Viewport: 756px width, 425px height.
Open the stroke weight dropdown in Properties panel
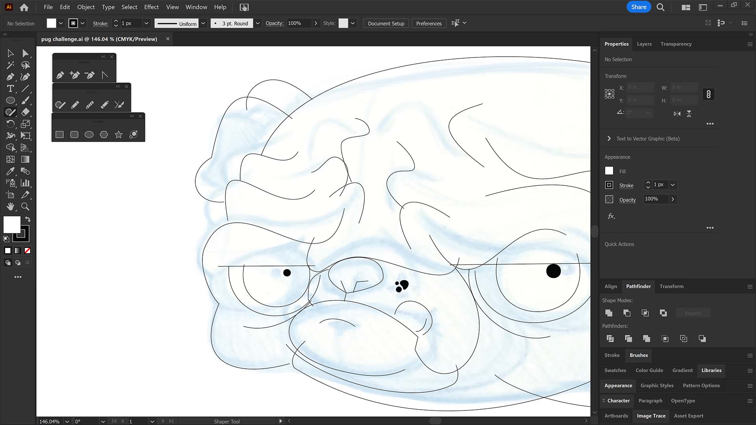[673, 185]
